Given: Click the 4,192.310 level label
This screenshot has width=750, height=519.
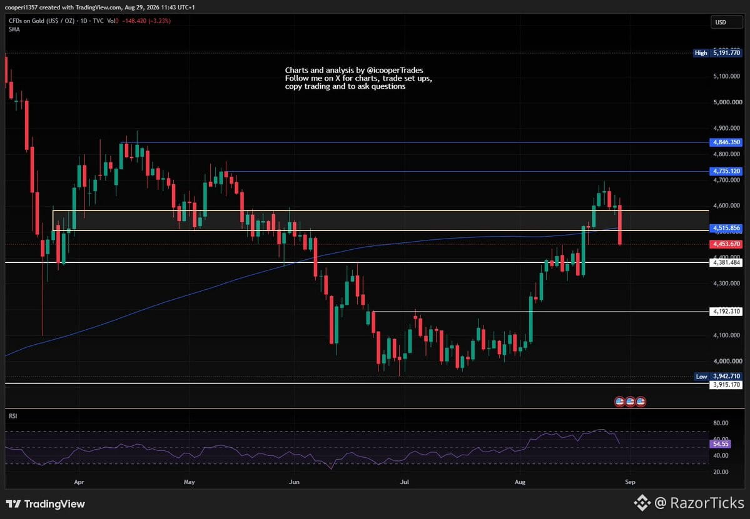Looking at the screenshot, I should click(726, 311).
